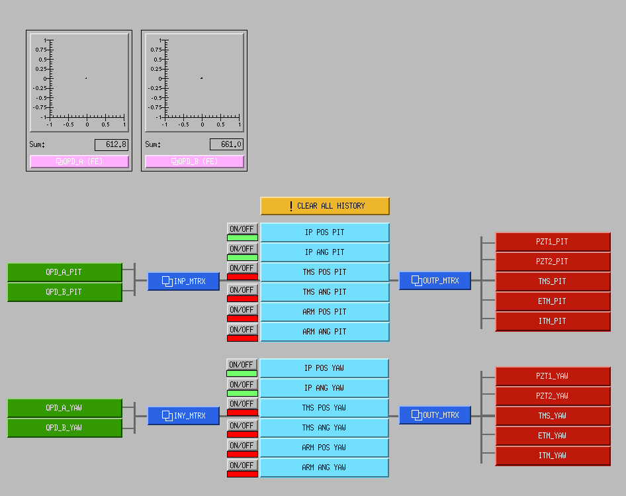Open the ARM ANG PIT filter module
Screen dimensions: 626x496
pos(325,332)
